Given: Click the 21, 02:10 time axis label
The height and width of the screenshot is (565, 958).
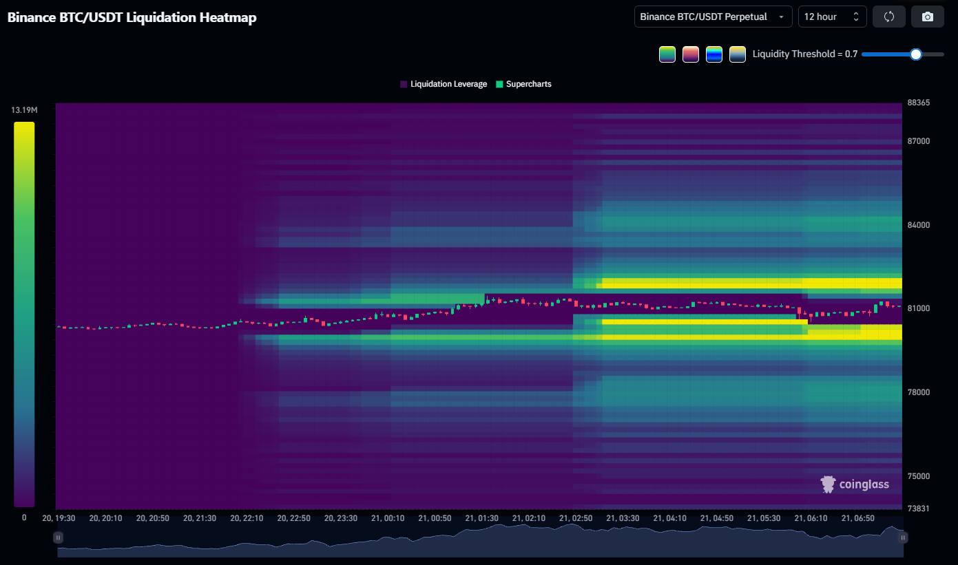Looking at the screenshot, I should coord(528,518).
